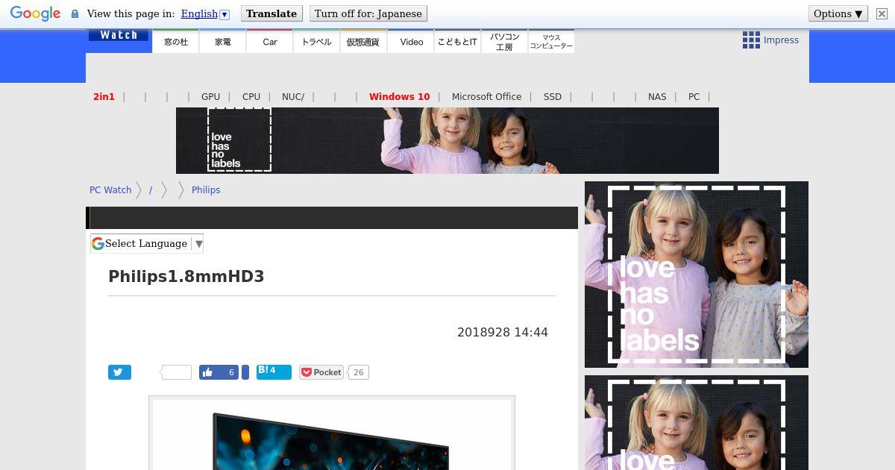Screen dimensions: 895x470
Task: Save article with Pocket button
Action: click(321, 372)
